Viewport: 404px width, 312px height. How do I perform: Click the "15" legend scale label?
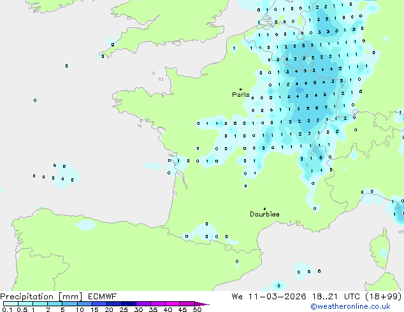click(94, 309)
